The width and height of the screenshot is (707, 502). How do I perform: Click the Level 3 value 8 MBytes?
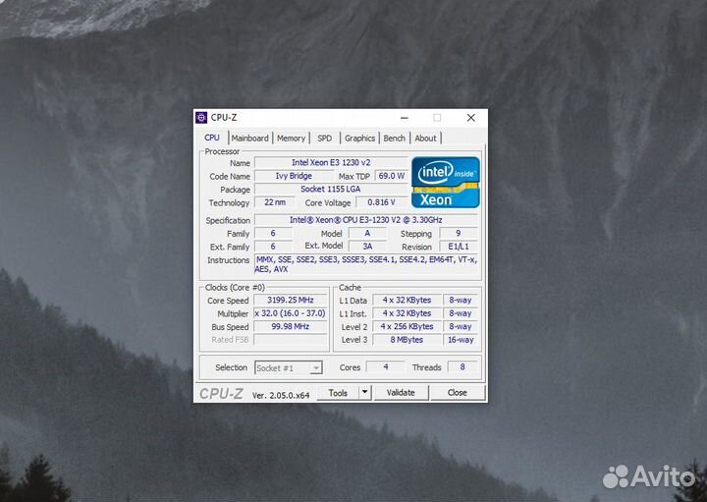click(407, 340)
